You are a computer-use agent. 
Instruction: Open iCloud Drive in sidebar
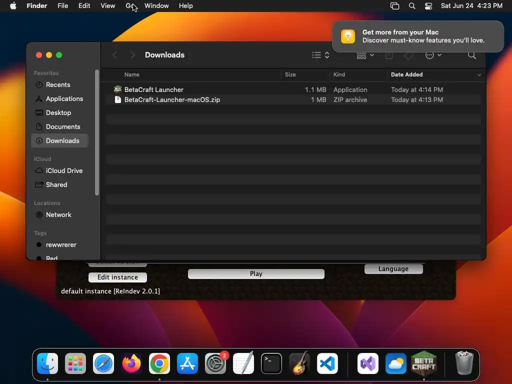(59, 170)
